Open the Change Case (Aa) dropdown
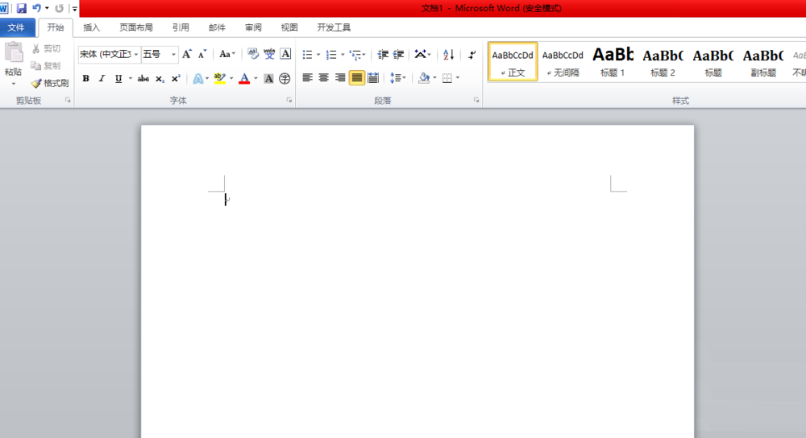The width and height of the screenshot is (806, 438). coord(226,54)
